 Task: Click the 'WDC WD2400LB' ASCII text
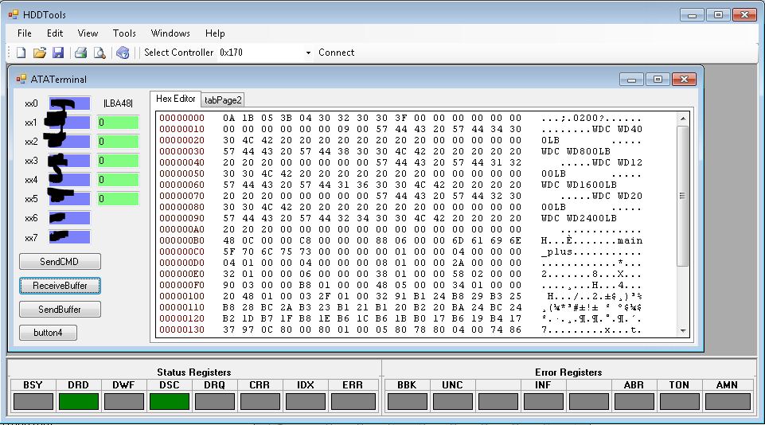(x=579, y=219)
